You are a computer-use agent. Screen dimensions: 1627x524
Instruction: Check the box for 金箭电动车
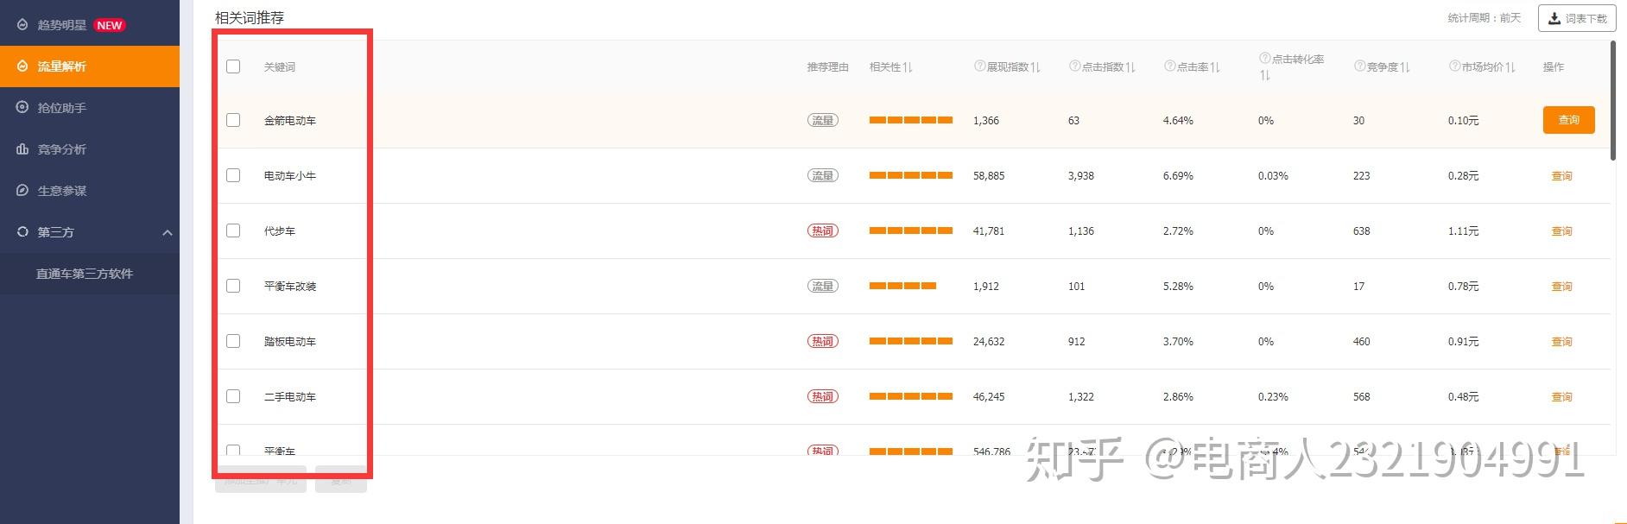[x=233, y=120]
